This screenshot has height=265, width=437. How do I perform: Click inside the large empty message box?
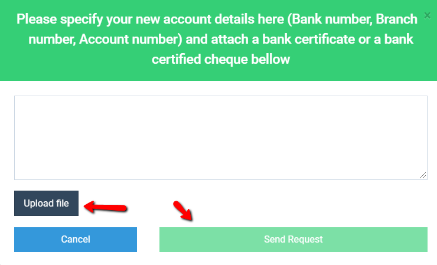click(221, 138)
